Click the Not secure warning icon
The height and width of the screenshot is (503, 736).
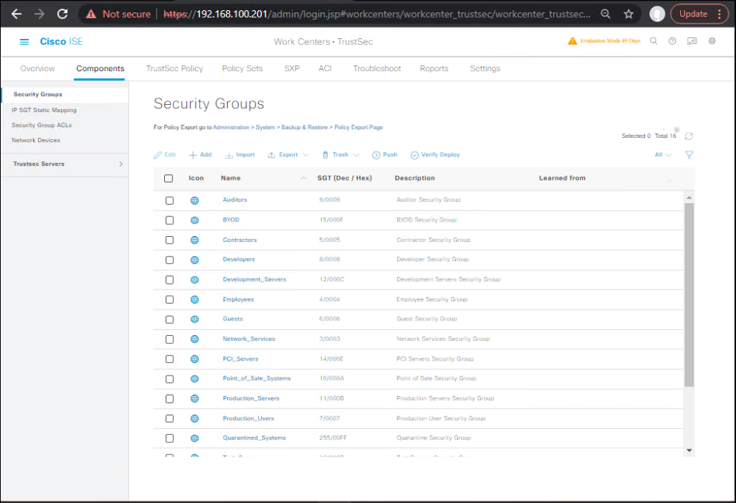[91, 14]
